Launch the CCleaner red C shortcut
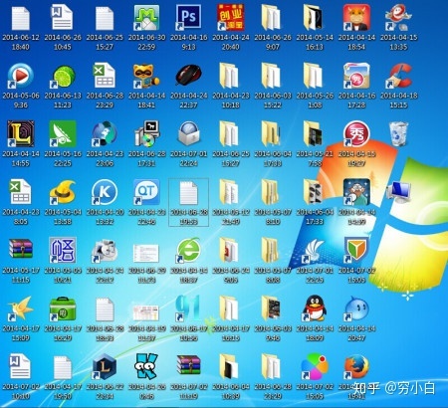 point(399,76)
